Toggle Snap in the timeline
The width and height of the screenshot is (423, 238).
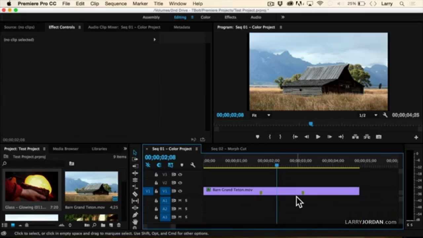coord(159,165)
